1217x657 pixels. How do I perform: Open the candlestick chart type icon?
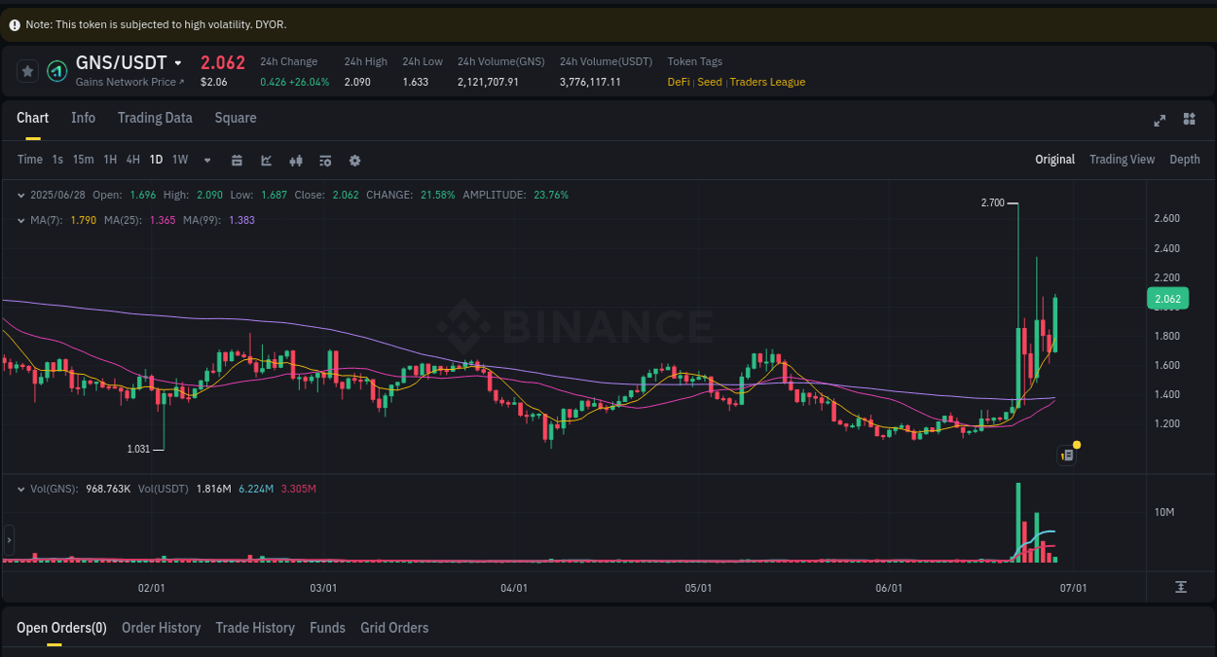[296, 160]
